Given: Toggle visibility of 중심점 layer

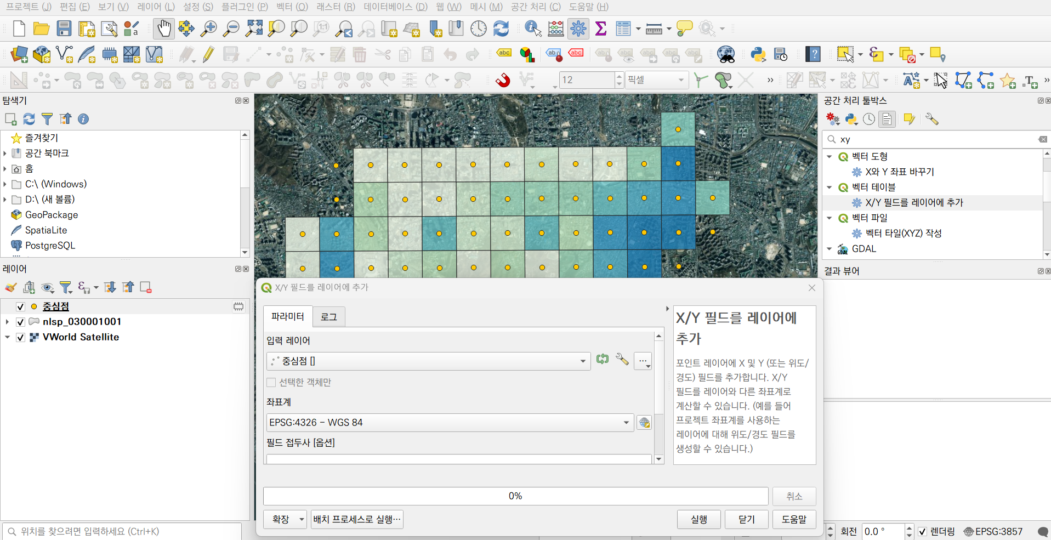Looking at the screenshot, I should pyautogui.click(x=20, y=306).
